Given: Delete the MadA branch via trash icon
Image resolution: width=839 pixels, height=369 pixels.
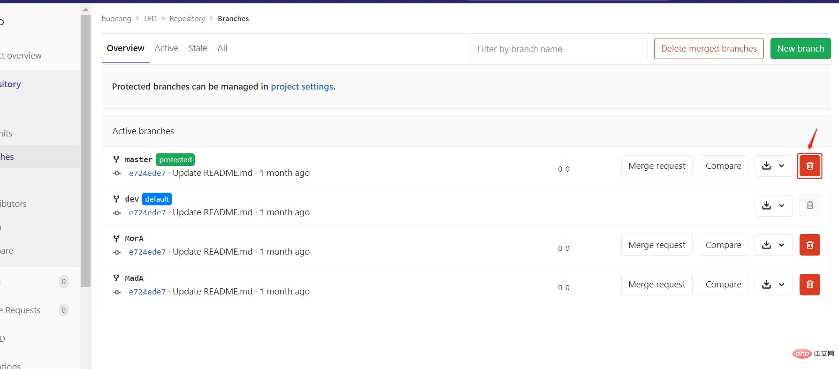Looking at the screenshot, I should point(809,285).
